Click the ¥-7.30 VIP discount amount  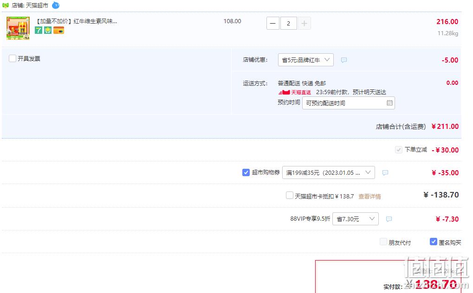[x=447, y=219]
